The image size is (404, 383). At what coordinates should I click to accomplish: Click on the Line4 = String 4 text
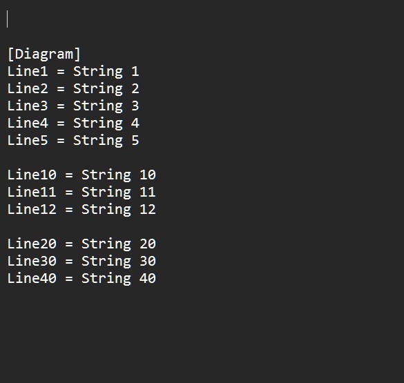tap(73, 123)
